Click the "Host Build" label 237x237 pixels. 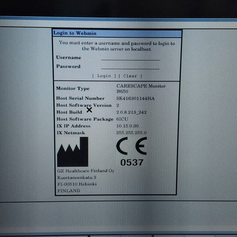pyautogui.click(x=69, y=112)
